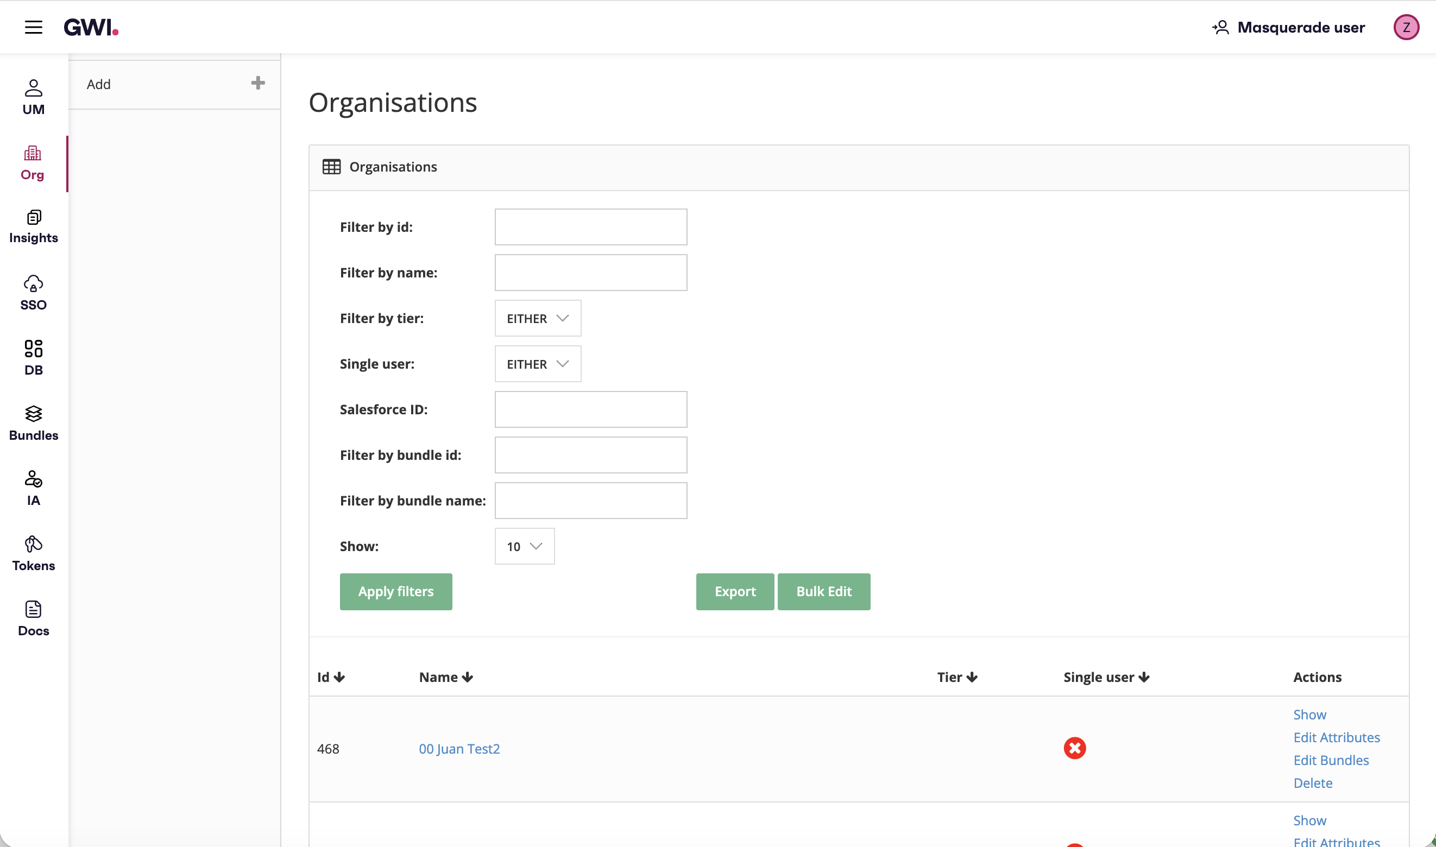
Task: Open the IA sidebar section
Action: [x=34, y=489]
